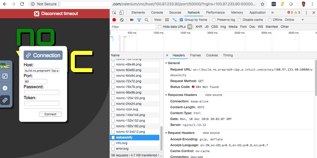This screenshot has width=317, height=158.
Task: Toggle the network requests filter bar
Action: pyautogui.click(x=139, y=20)
